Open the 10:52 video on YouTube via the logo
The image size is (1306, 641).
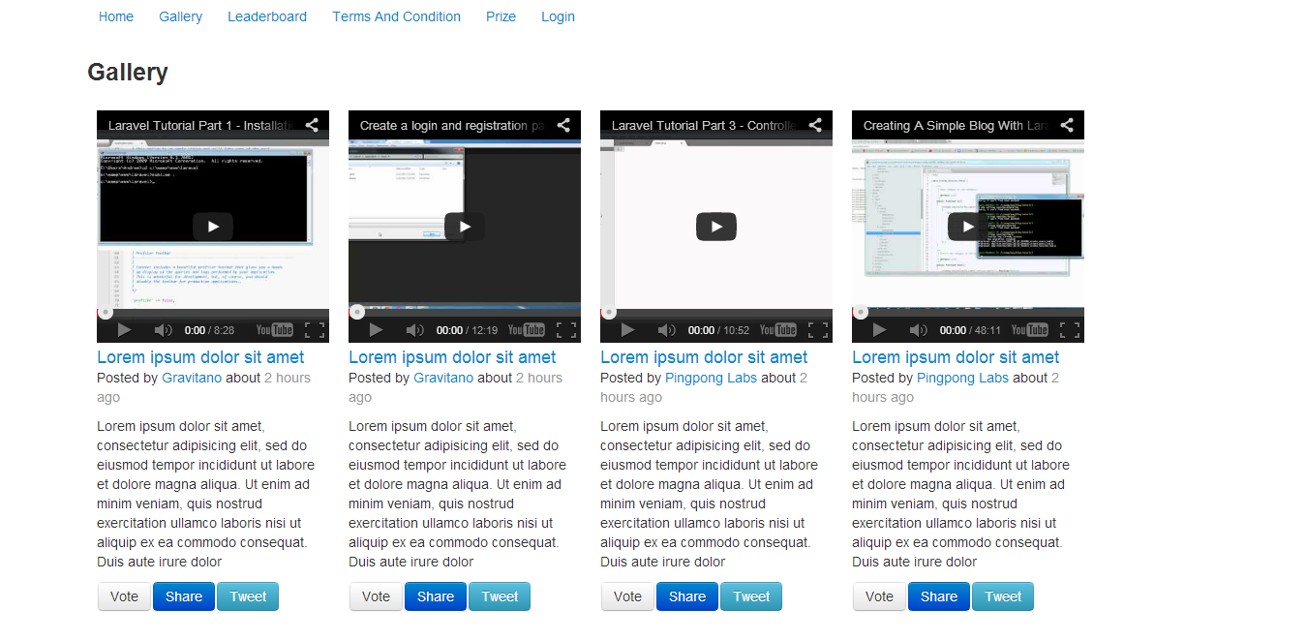778,330
